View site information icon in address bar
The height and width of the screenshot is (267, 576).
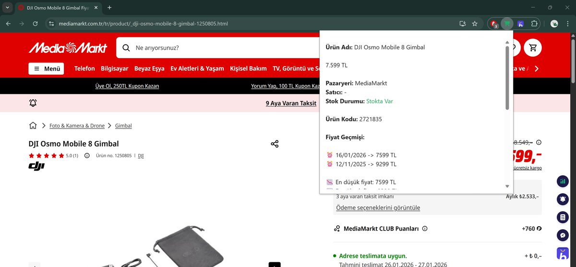[x=51, y=23]
